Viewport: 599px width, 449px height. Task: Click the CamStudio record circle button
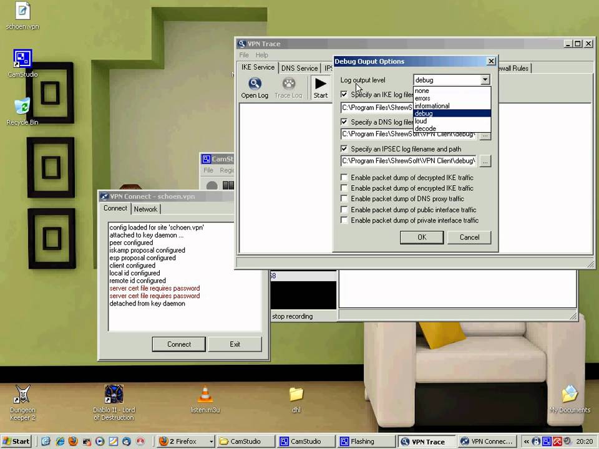point(212,186)
